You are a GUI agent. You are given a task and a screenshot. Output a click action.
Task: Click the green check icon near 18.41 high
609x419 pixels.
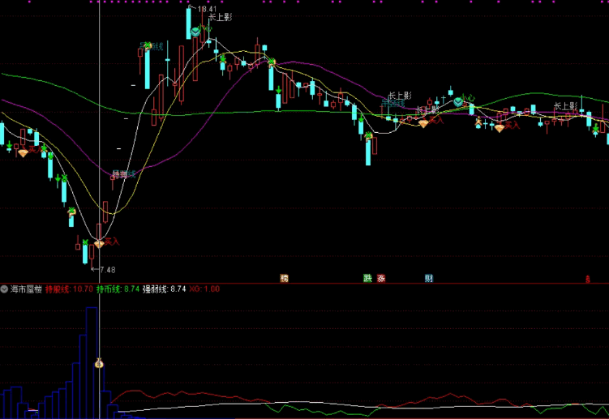point(195,32)
